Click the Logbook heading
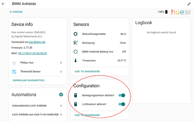Viewport: 194px width, 122px height. point(144,23)
